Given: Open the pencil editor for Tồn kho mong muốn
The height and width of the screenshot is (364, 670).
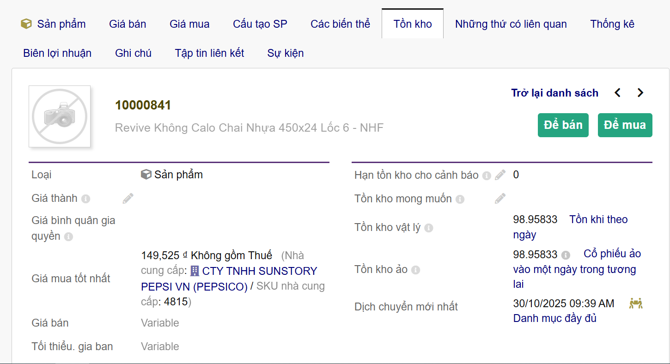Looking at the screenshot, I should (500, 198).
